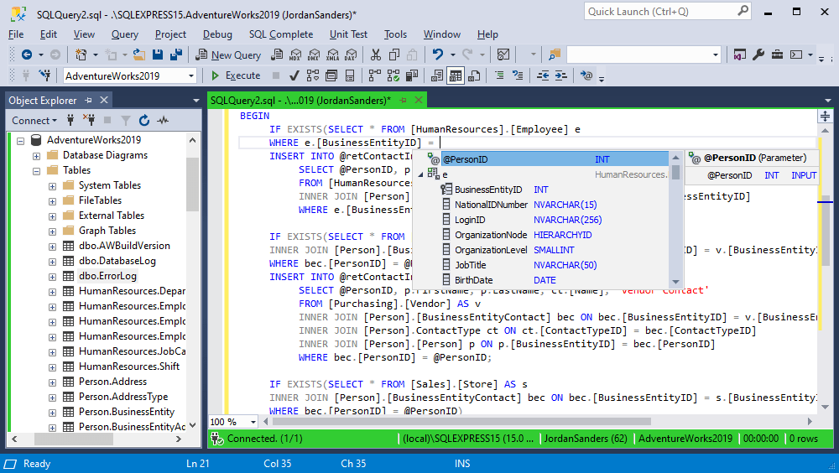
Task: Click the Decrease Indent icon
Action: 543,75
